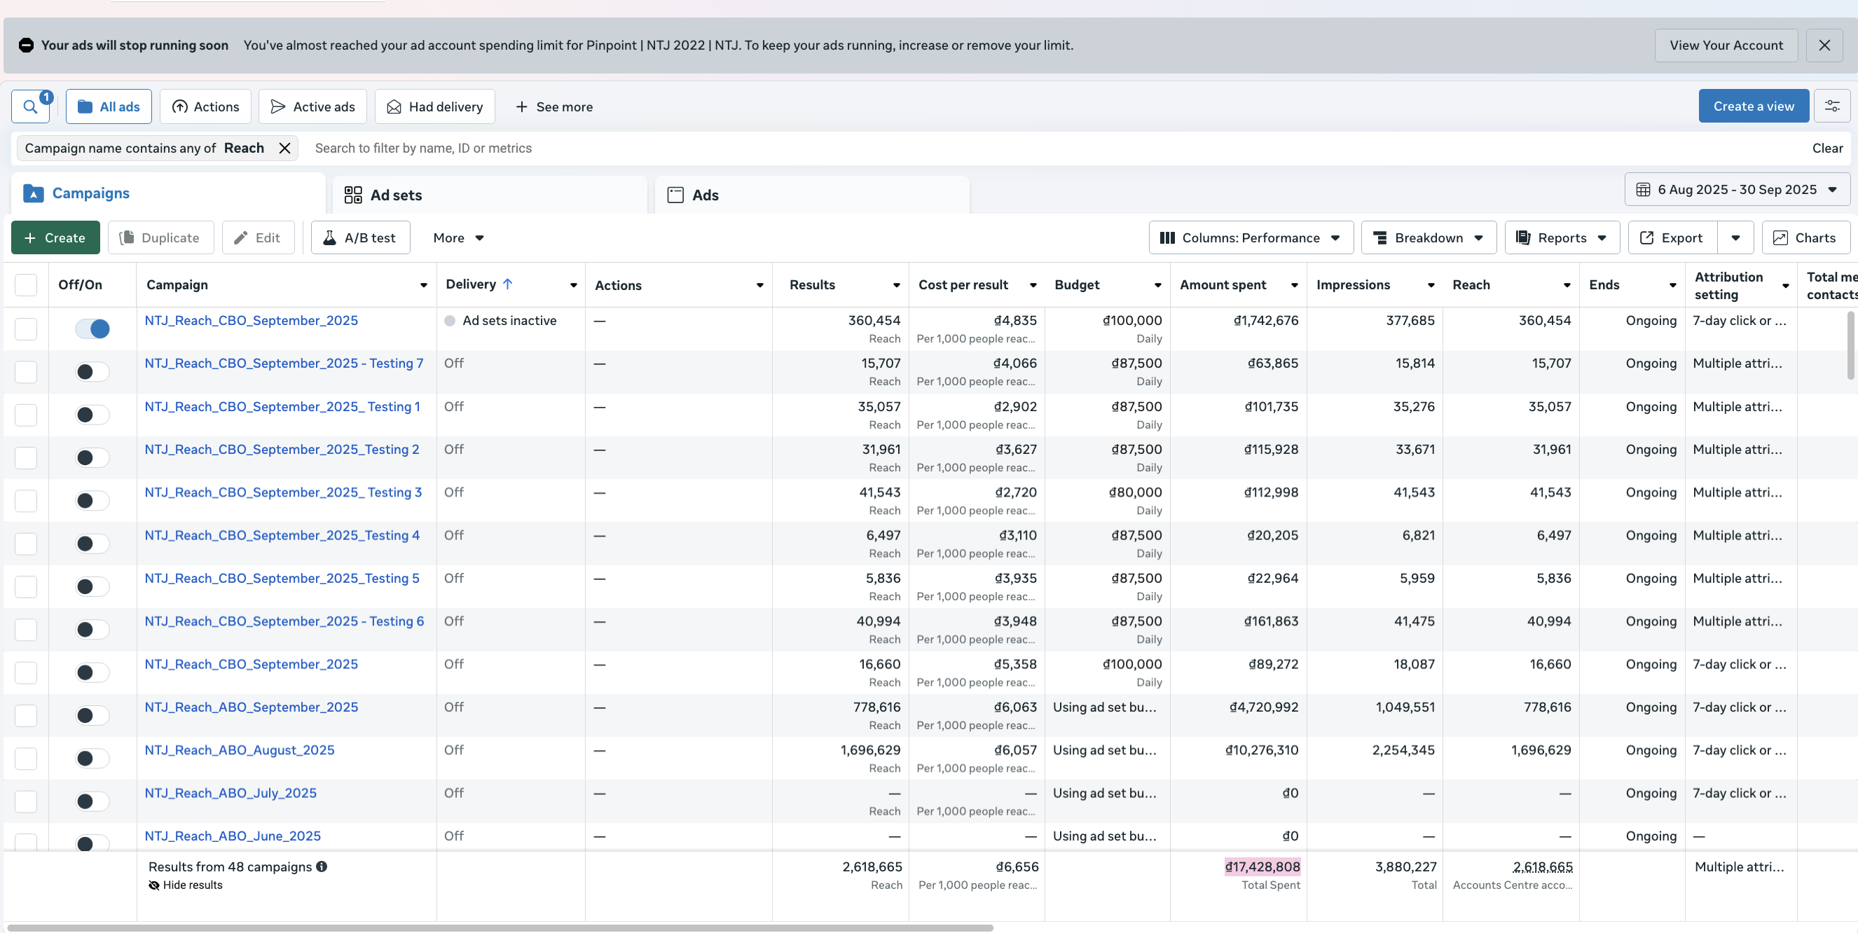Open the view customization sliders icon
This screenshot has height=933, width=1858.
click(1831, 106)
